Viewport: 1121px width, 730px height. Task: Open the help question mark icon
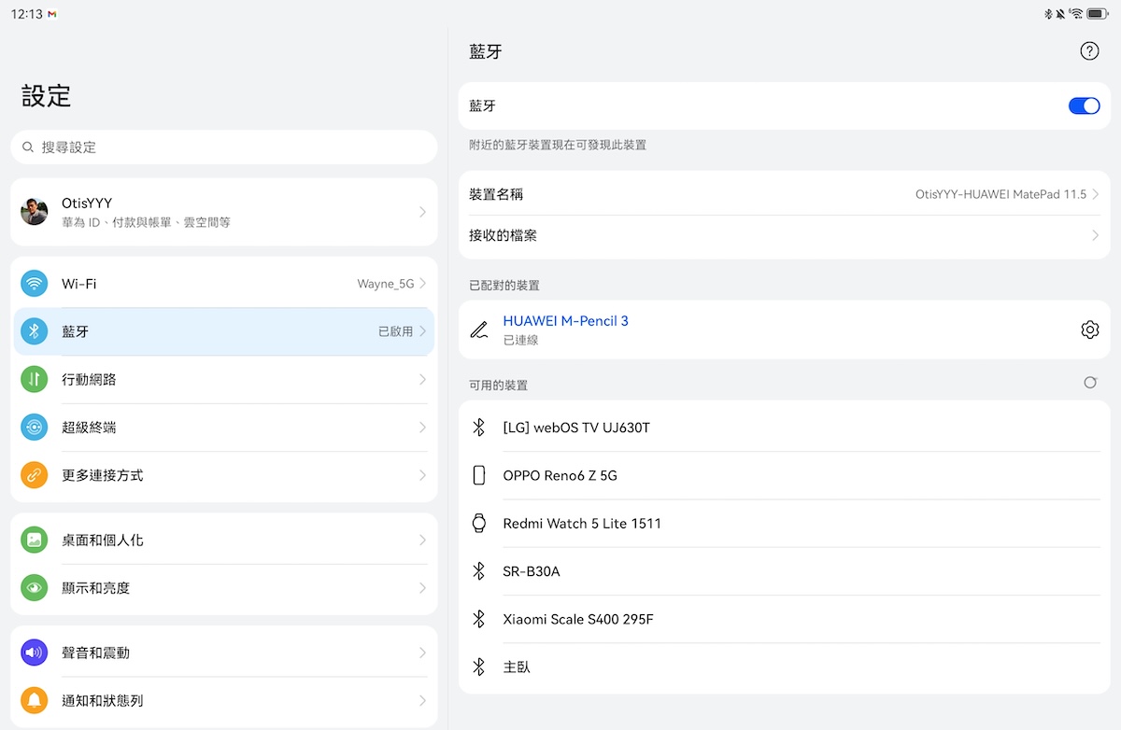pos(1089,51)
